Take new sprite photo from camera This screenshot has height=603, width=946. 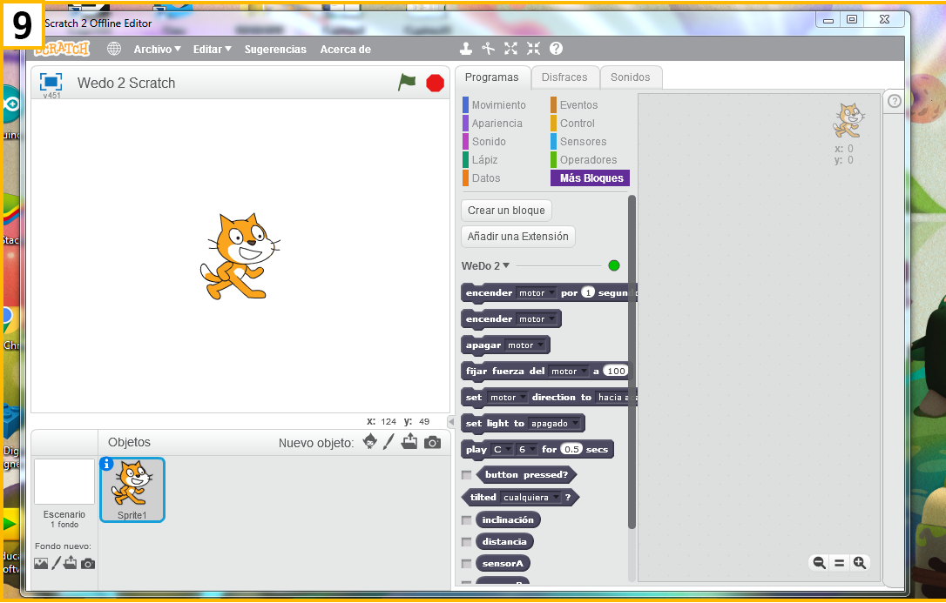(x=432, y=443)
